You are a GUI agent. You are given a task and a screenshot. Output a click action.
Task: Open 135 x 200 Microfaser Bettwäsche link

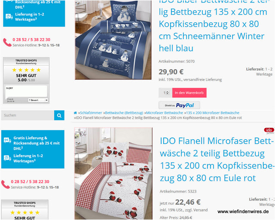(x=213, y=113)
